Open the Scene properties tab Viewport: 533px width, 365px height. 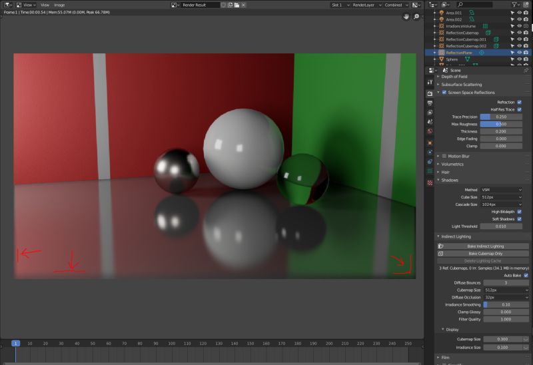430,122
